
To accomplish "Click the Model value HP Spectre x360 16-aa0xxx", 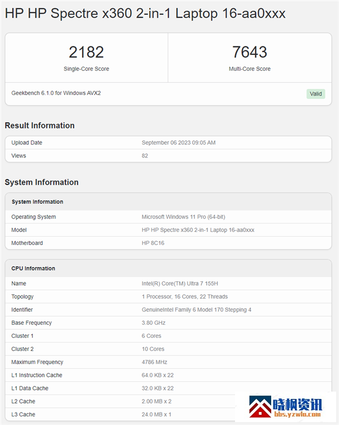I will [x=198, y=230].
